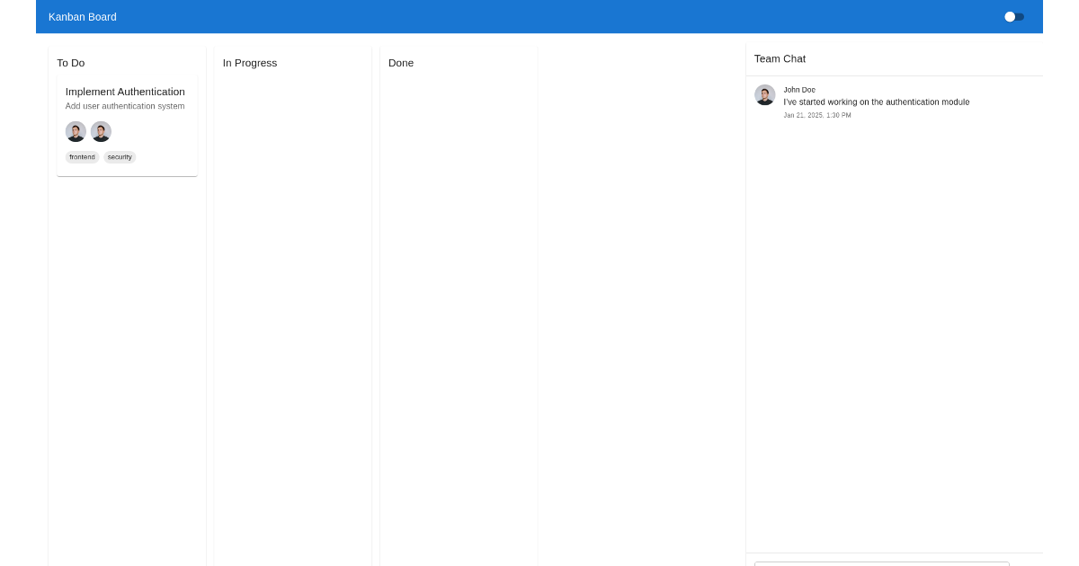
Task: Click John Doe's name in the chat message
Action: (x=799, y=89)
